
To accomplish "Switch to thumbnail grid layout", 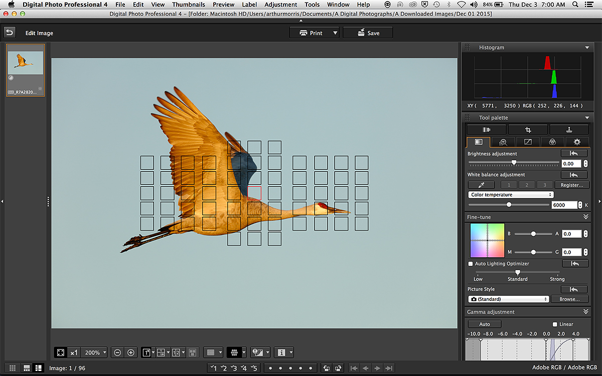I will (13, 368).
